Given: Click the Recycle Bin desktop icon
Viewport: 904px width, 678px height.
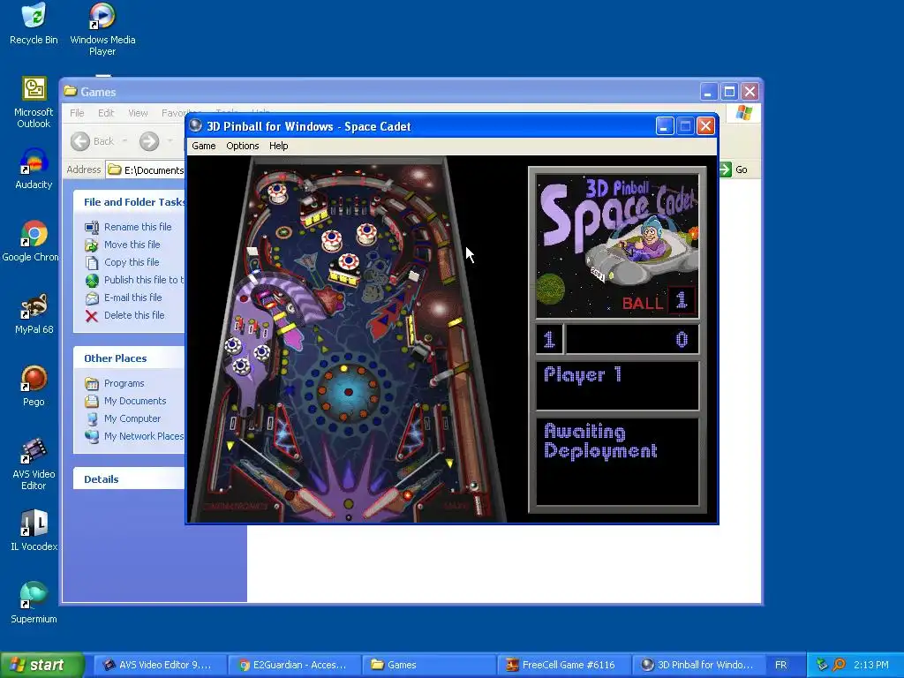Looking at the screenshot, I should click(34, 24).
